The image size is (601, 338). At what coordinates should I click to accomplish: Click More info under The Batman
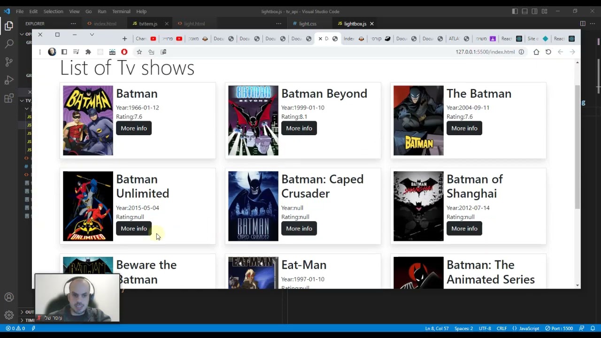coord(464,128)
